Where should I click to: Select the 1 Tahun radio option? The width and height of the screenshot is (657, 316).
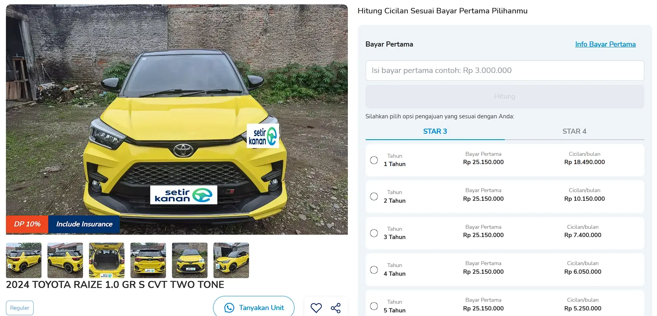374,160
